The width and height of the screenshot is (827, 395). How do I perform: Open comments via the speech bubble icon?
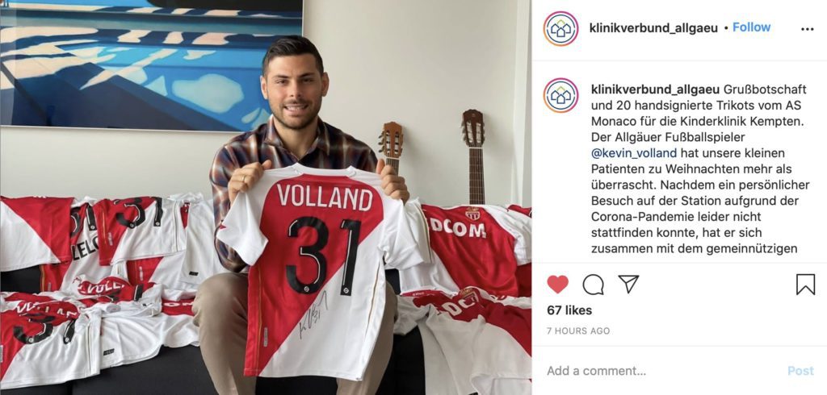(594, 285)
